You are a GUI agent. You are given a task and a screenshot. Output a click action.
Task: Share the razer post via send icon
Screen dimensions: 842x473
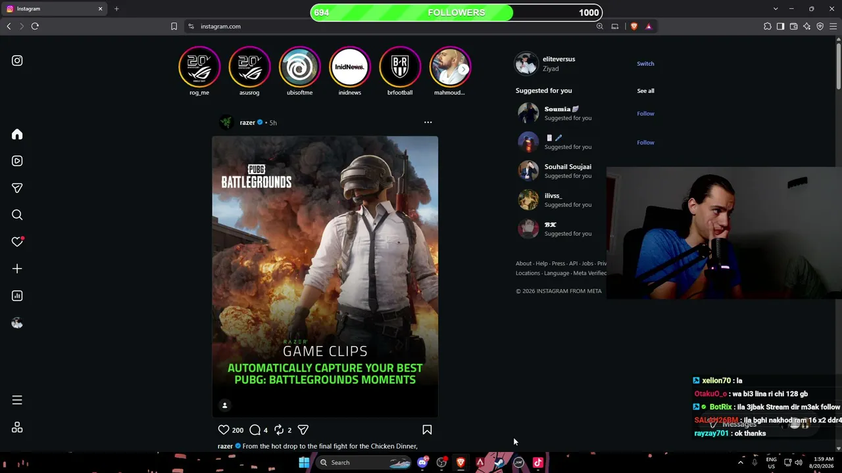303,430
